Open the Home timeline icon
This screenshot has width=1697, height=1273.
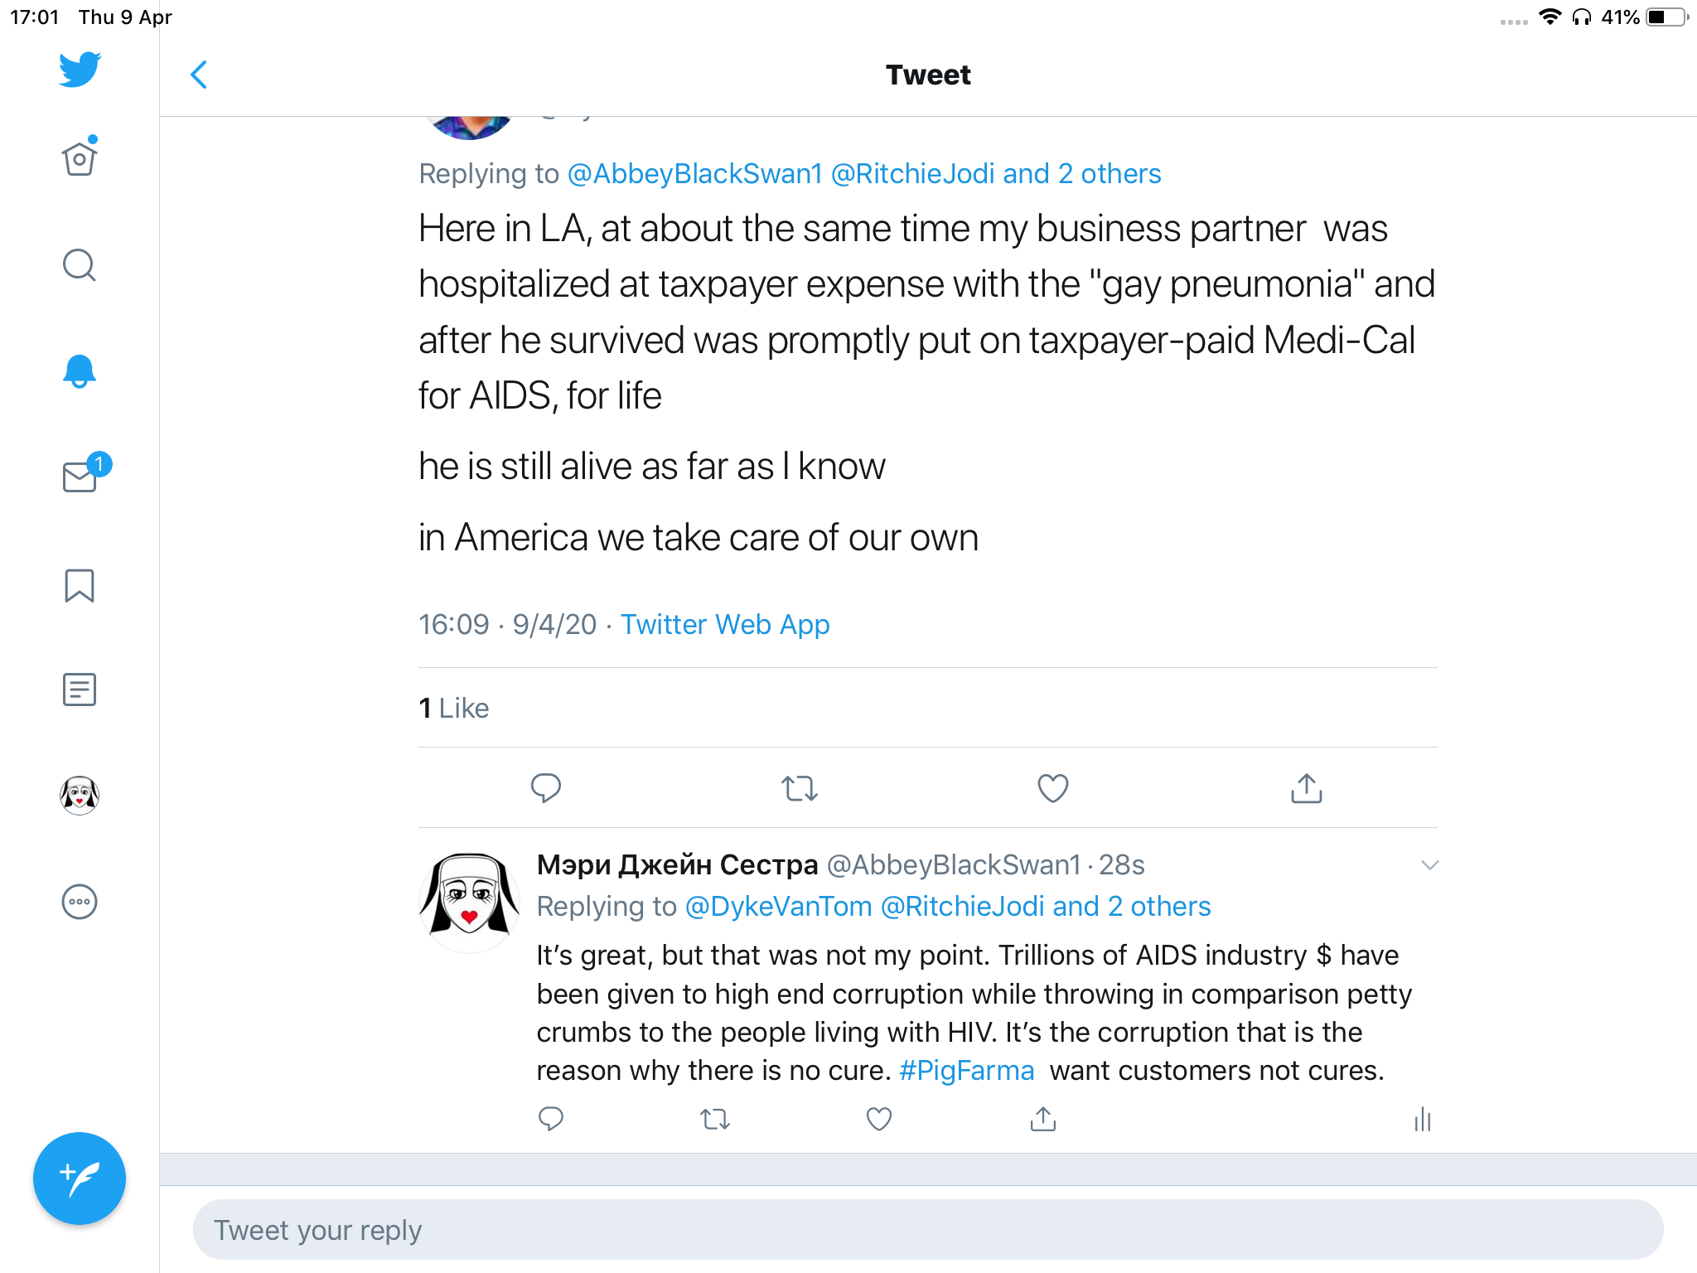click(x=80, y=158)
